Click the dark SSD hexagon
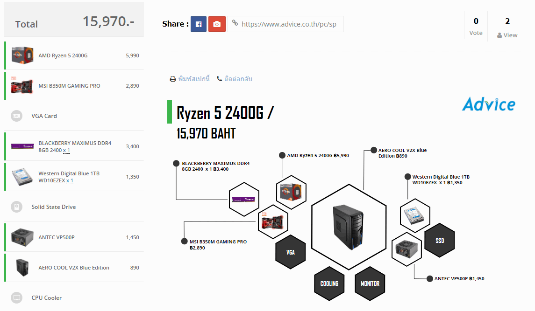 [440, 241]
